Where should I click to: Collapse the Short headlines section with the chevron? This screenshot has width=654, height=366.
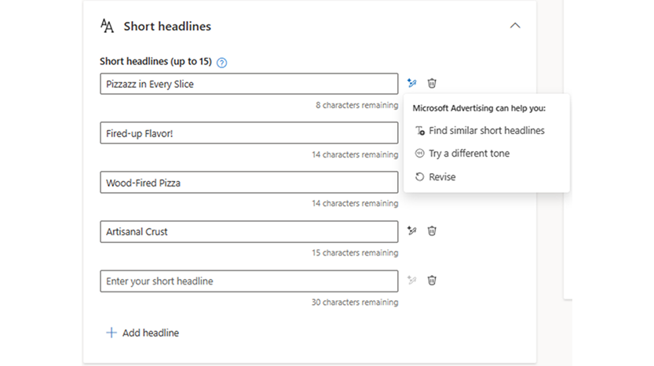[x=515, y=26]
